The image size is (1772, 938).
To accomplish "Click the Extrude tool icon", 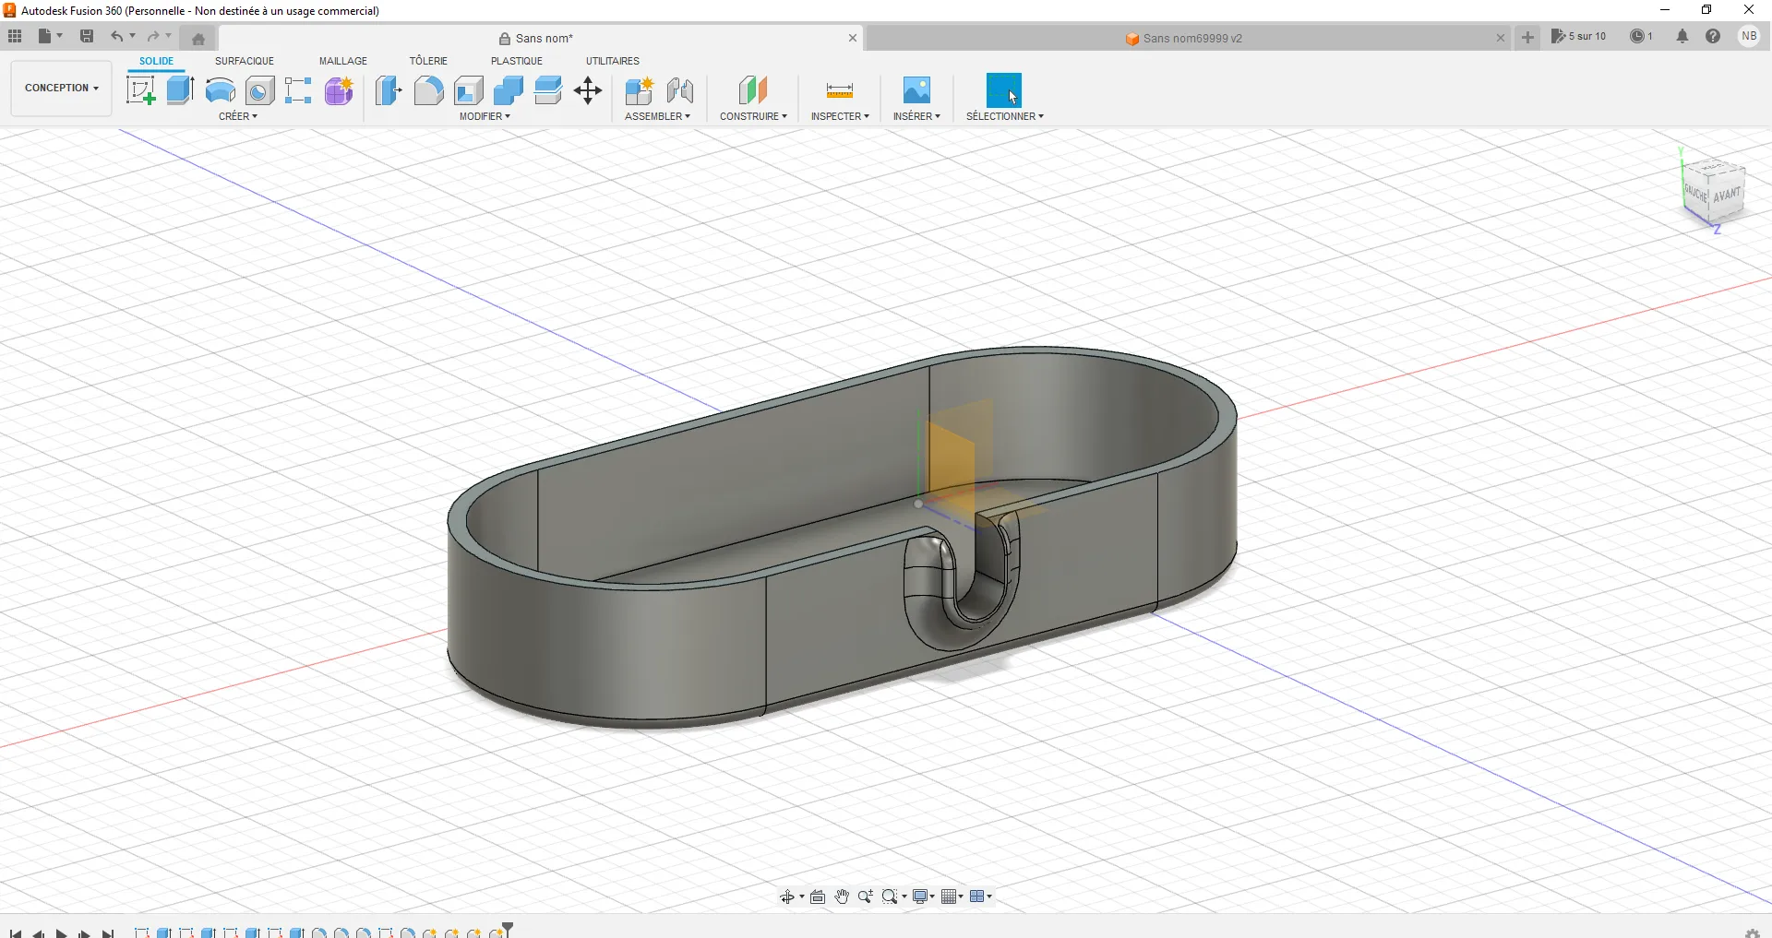I will (180, 90).
